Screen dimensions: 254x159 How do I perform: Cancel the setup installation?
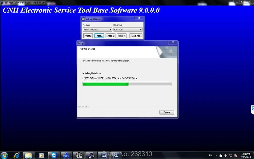pos(167,112)
